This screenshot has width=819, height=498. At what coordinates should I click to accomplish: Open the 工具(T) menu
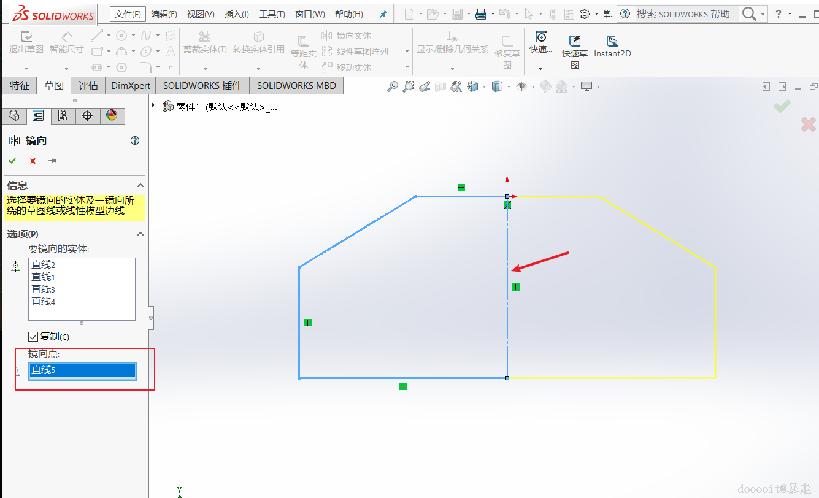(x=272, y=14)
